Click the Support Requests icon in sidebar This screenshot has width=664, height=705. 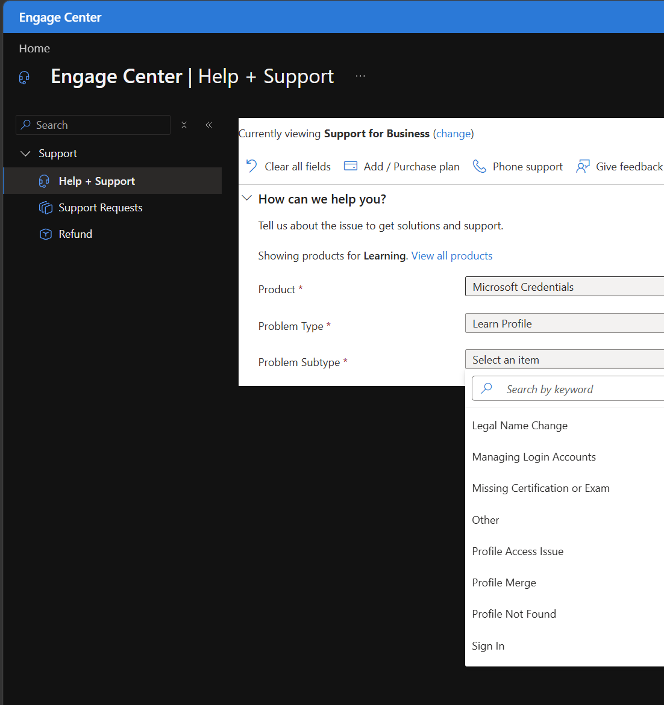(45, 208)
